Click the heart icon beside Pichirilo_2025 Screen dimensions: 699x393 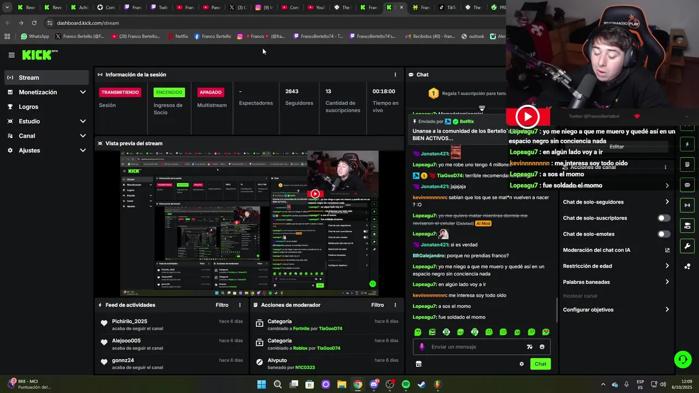tap(104, 323)
